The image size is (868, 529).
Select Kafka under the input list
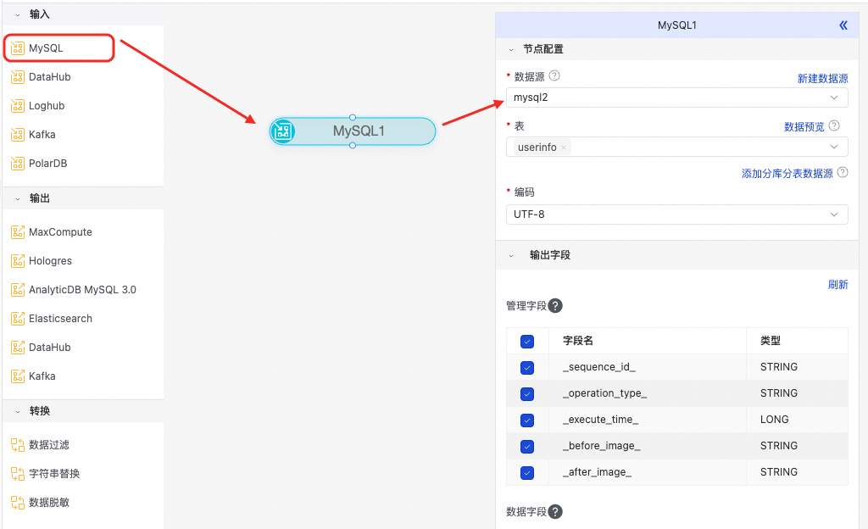point(42,135)
